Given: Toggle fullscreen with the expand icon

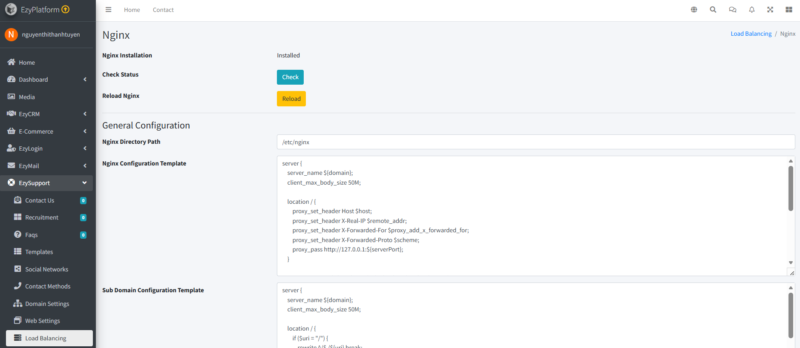Looking at the screenshot, I should coord(770,10).
